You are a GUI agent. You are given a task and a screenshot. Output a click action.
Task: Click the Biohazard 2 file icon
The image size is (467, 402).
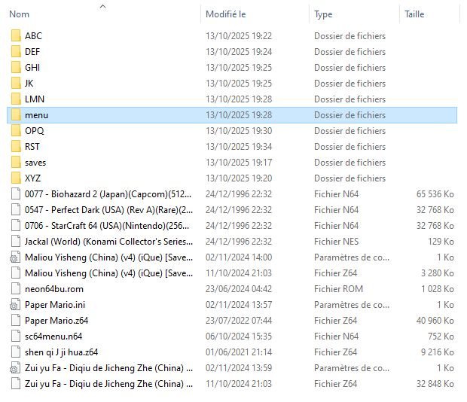click(x=16, y=193)
